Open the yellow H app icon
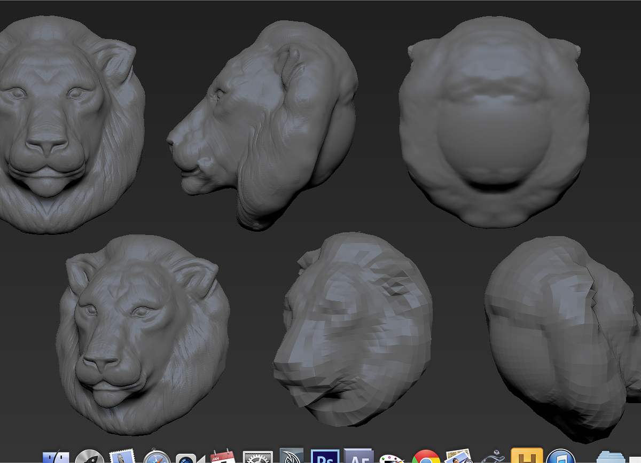Viewport: 641px width, 463px height. point(527,456)
